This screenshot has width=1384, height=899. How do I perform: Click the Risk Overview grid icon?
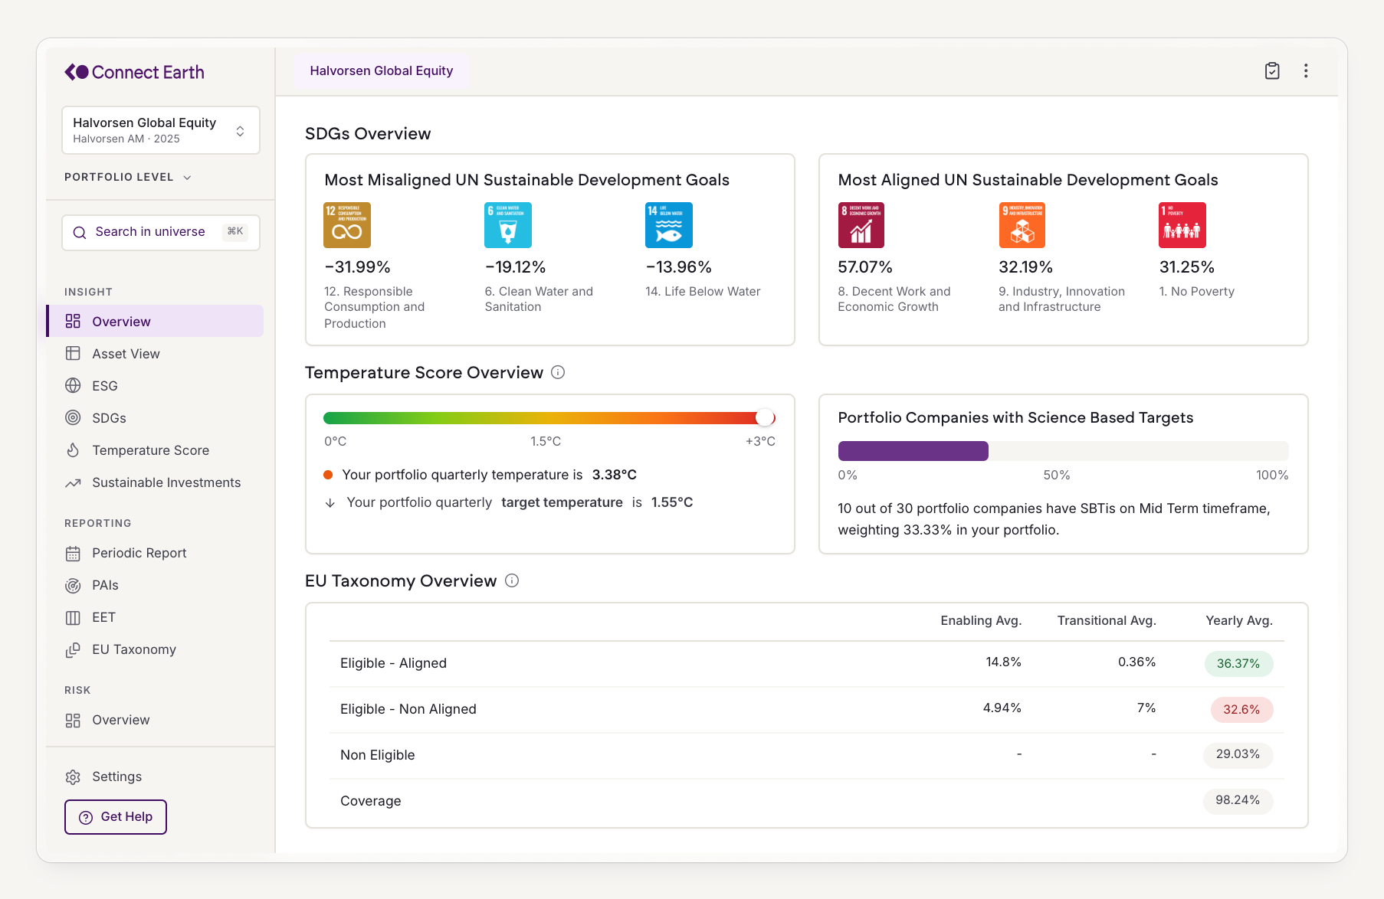pos(73,720)
